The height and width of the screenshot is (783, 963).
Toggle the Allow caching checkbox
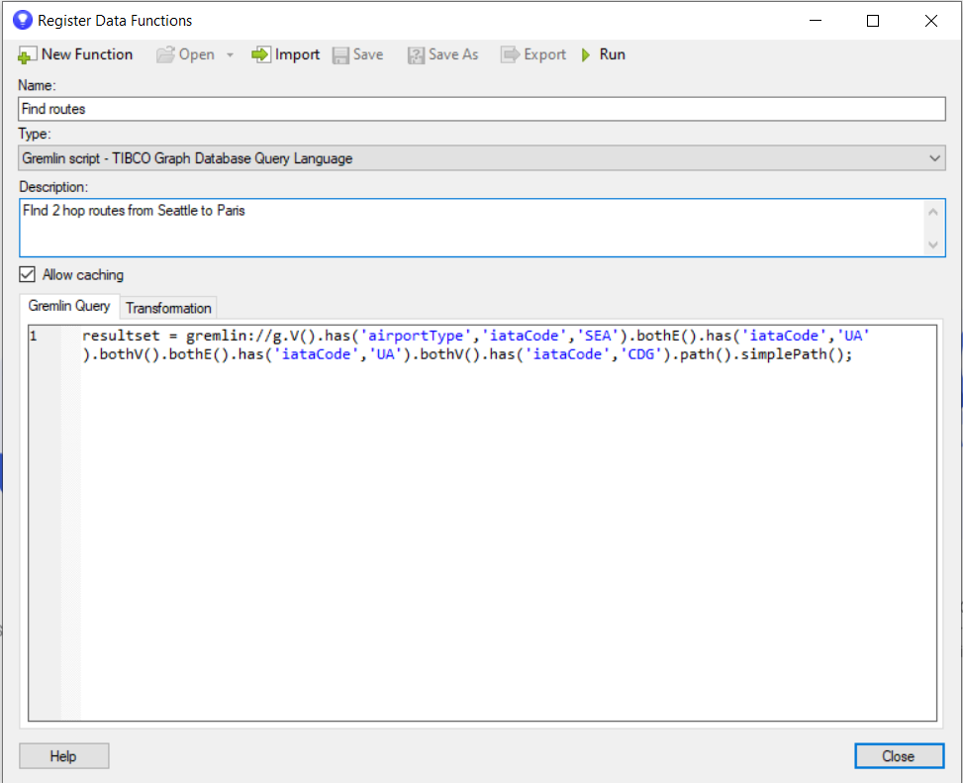(28, 274)
